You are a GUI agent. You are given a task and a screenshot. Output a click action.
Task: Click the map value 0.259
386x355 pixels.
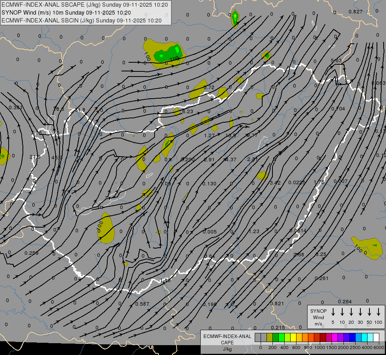(x=32, y=253)
